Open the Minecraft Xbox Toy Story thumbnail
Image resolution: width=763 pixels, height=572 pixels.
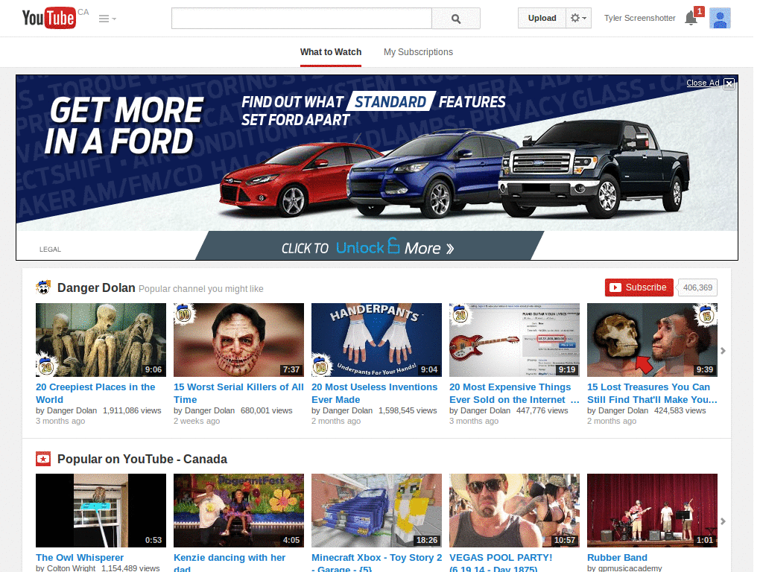click(376, 511)
